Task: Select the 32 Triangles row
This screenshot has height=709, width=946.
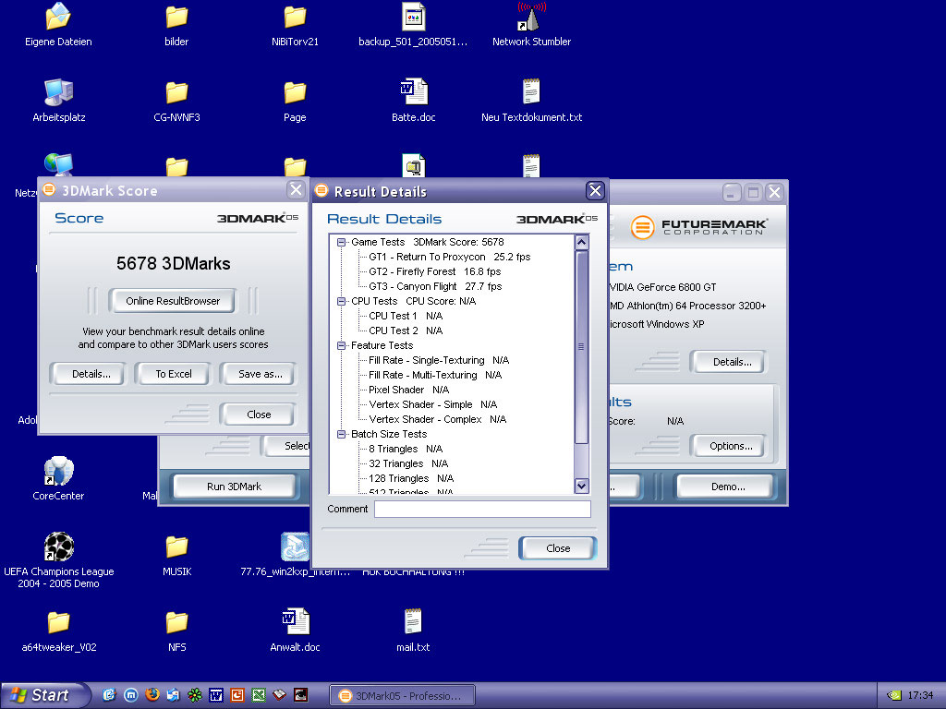Action: coord(408,463)
